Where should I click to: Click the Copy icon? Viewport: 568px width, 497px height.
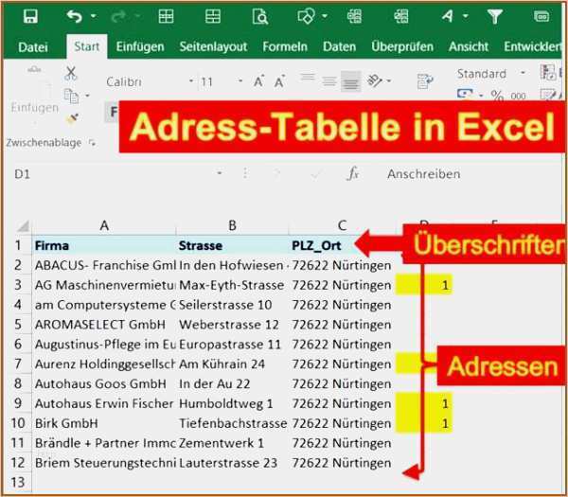(x=71, y=96)
